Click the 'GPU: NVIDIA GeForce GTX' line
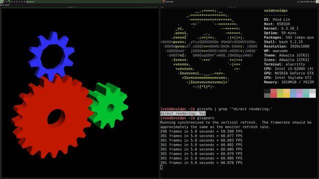 pos(289,73)
